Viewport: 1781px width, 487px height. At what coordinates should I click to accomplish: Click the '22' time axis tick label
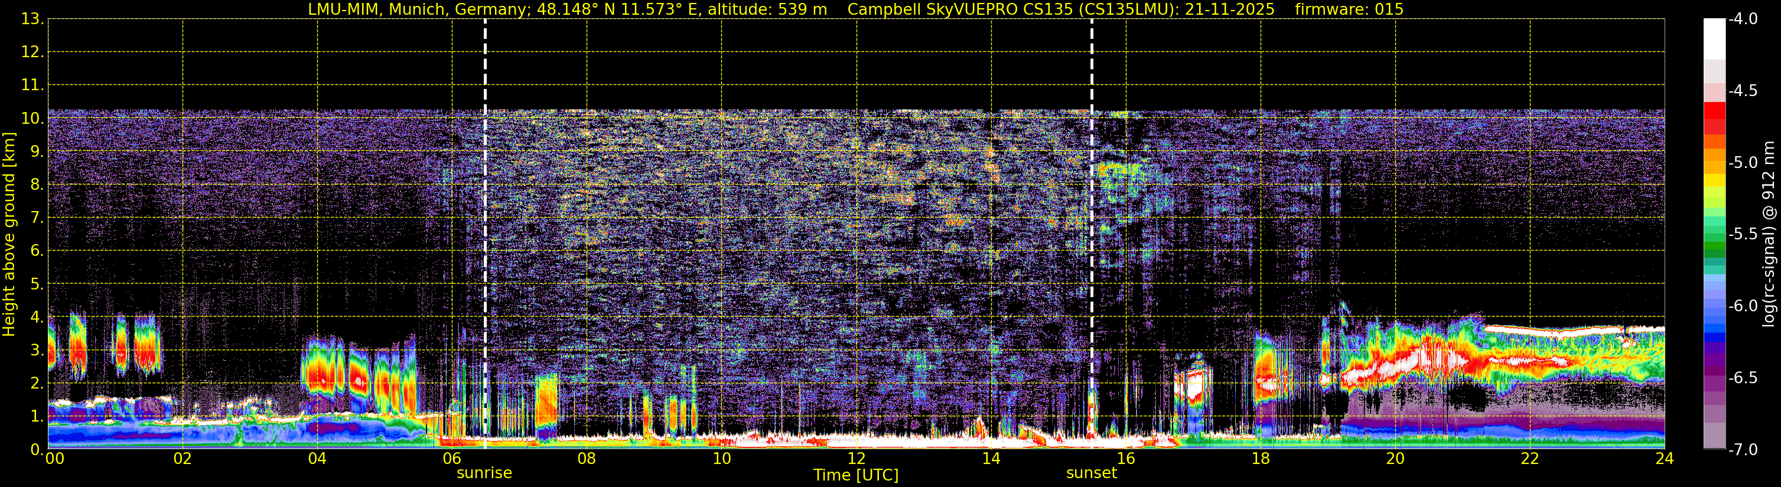tap(1530, 459)
